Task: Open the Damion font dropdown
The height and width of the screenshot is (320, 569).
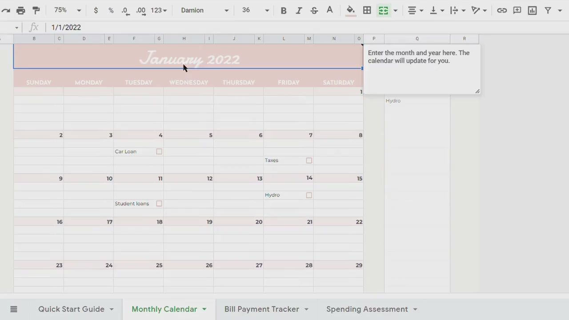Action: pyautogui.click(x=204, y=10)
